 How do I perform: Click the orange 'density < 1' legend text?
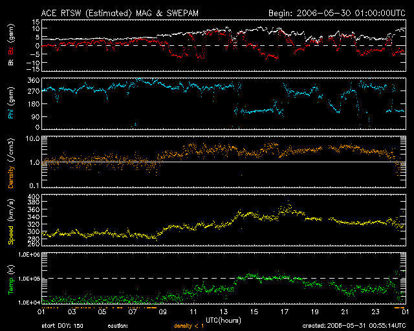point(190,325)
